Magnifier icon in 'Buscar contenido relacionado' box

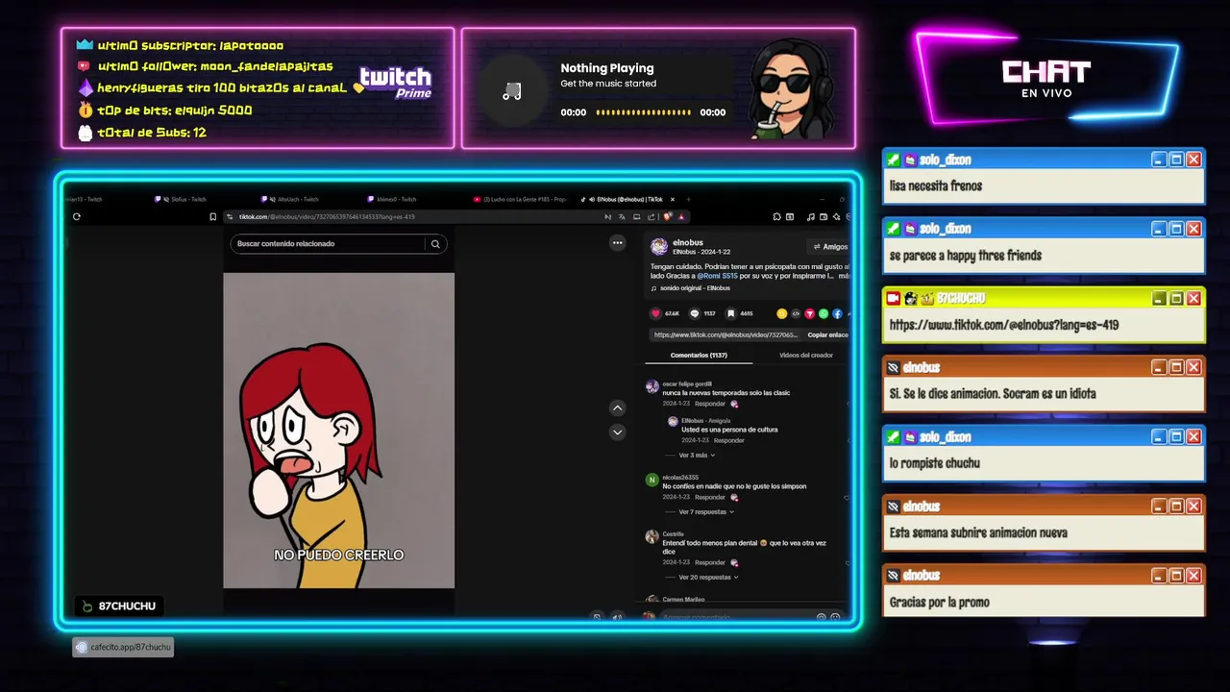pos(435,244)
